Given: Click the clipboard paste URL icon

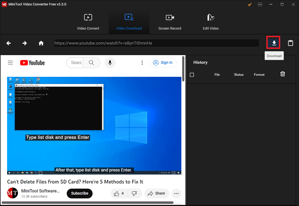Looking at the screenshot, I should point(290,43).
